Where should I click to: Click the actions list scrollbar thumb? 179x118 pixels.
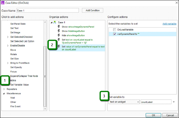pyautogui.click(x=45, y=76)
